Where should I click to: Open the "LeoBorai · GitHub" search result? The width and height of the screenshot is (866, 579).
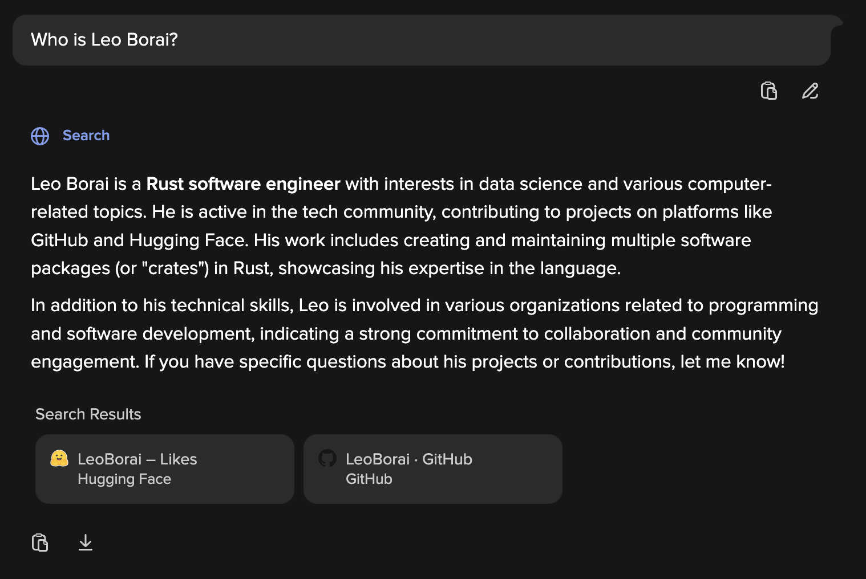click(408, 459)
